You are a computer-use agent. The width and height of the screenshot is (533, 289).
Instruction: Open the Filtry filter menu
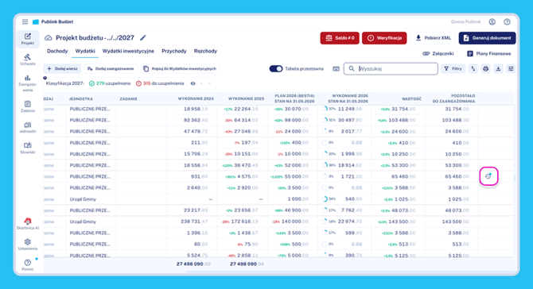coord(453,69)
